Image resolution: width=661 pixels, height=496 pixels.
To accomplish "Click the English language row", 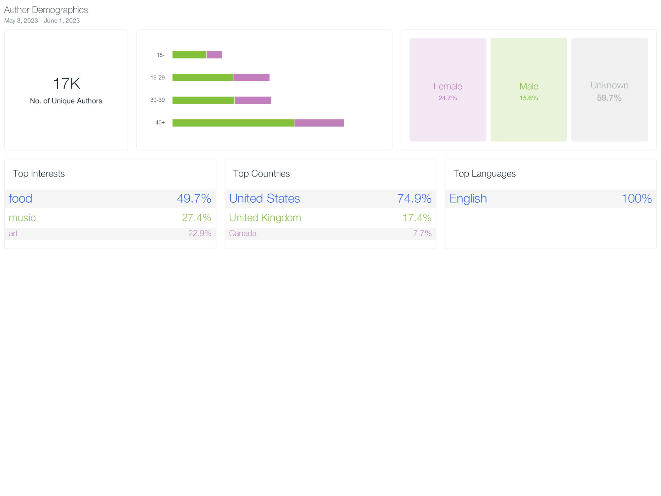I will (x=550, y=199).
